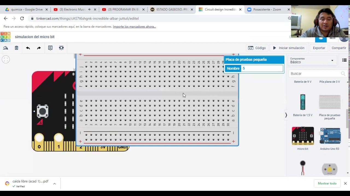
Task: Select the micro:bit component from panel
Action: tap(303, 138)
